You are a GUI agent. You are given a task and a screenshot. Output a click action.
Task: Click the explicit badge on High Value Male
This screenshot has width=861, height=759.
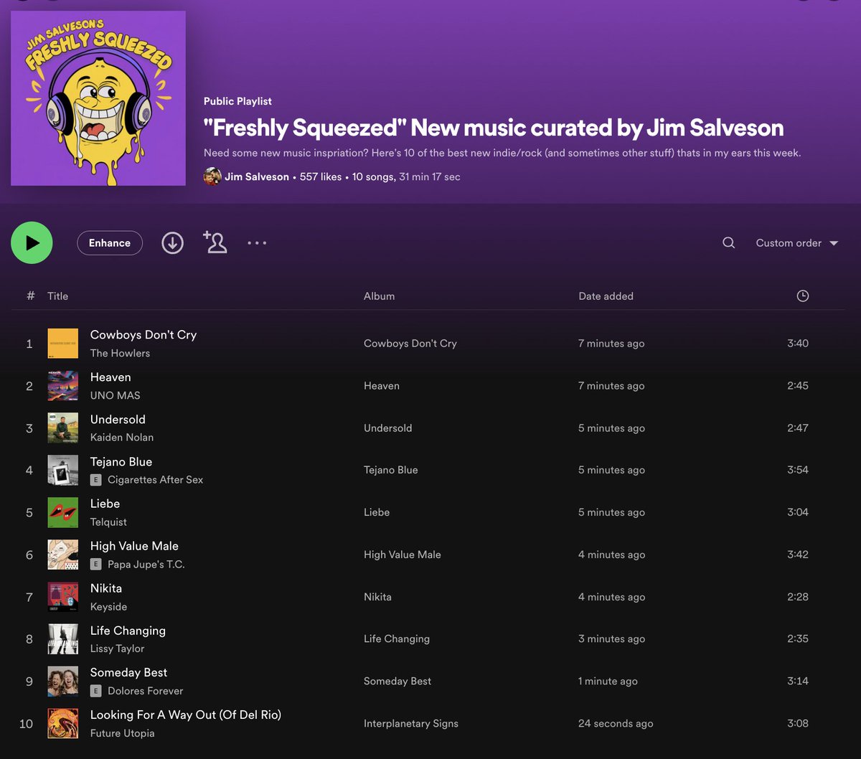[x=95, y=565]
